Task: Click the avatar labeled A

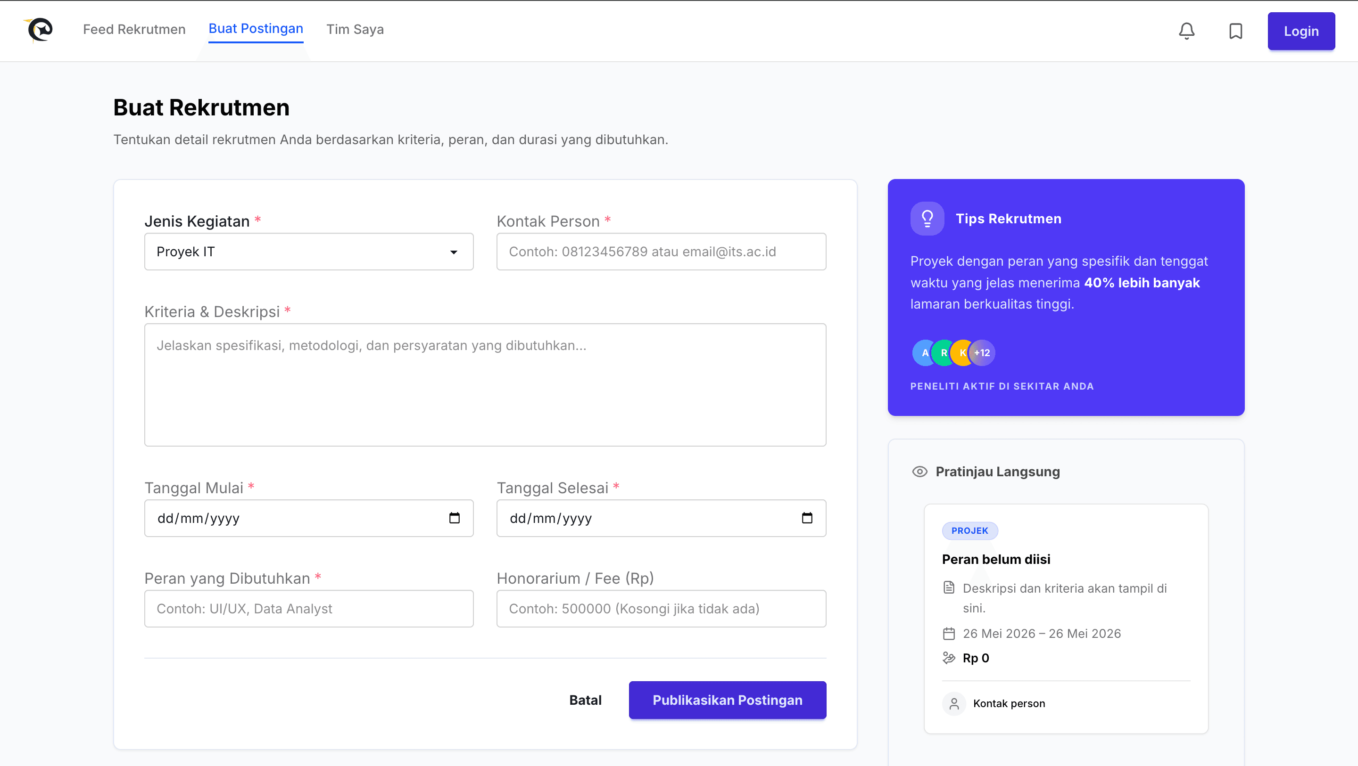Action: (925, 352)
